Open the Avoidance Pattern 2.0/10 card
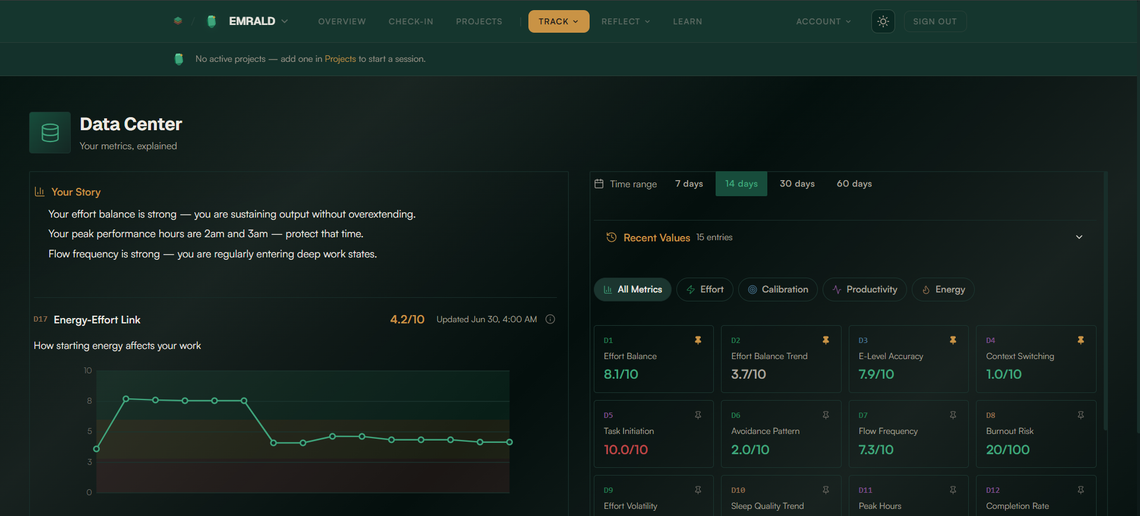Screen dimensions: 1140x516 tap(781, 434)
